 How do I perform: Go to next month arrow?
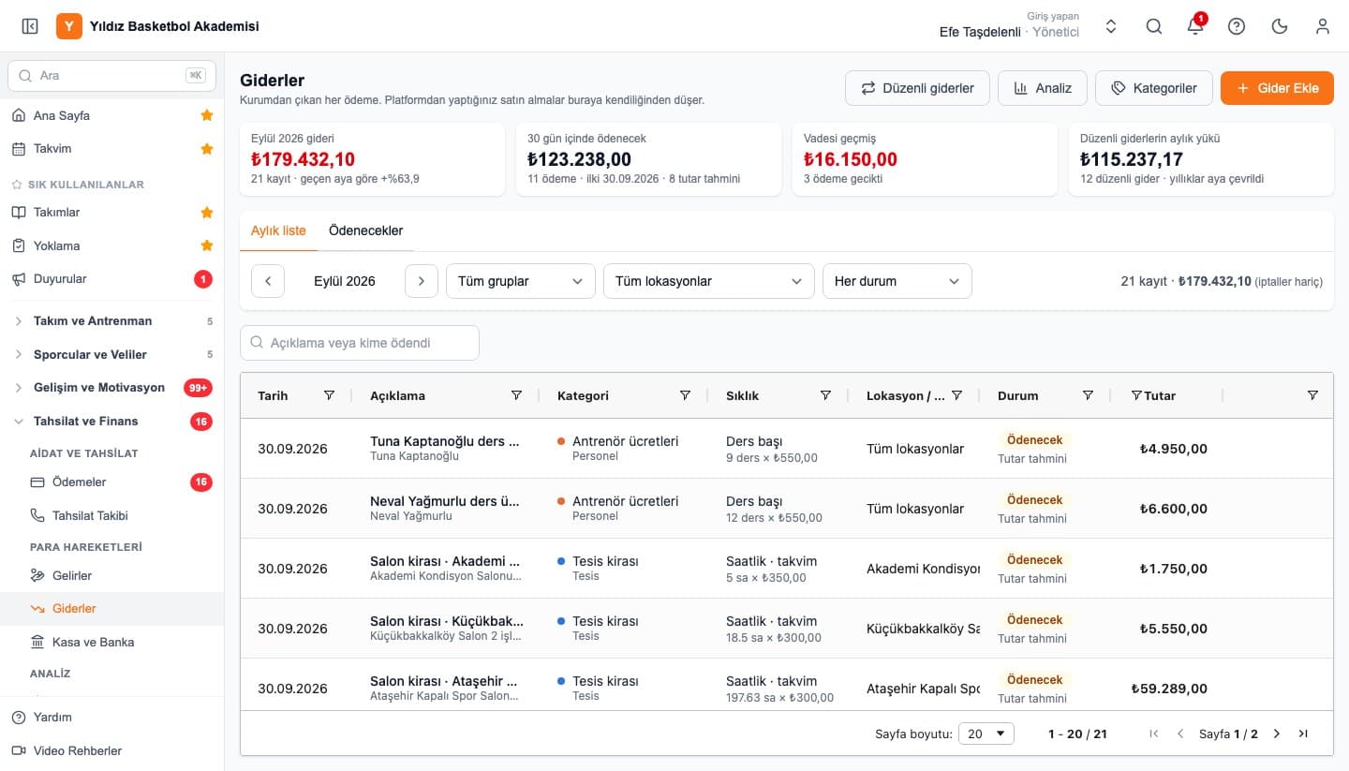422,281
